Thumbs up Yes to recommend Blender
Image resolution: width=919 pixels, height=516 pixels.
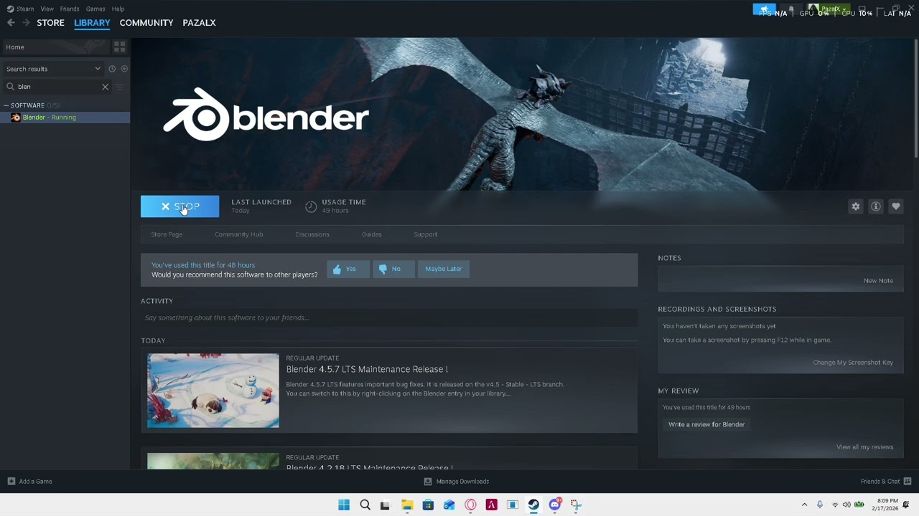(348, 269)
